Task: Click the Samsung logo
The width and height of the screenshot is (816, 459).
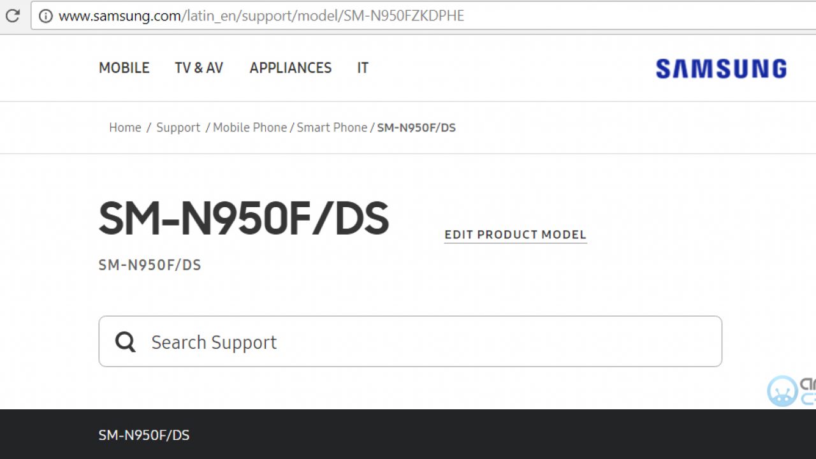Action: tap(721, 69)
